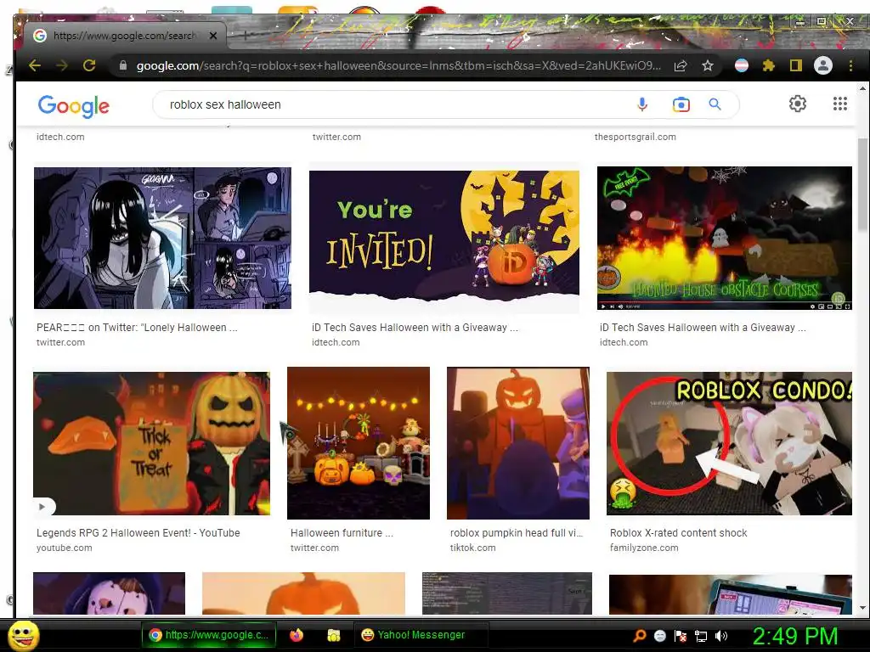Launch Firefox from the taskbar
The width and height of the screenshot is (870, 652).
[x=297, y=635]
